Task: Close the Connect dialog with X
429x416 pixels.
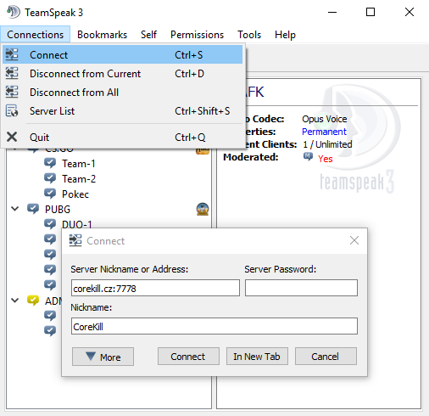Action: coord(354,240)
